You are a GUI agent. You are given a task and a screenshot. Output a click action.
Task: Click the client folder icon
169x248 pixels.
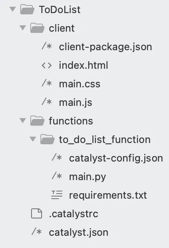[x=37, y=28]
